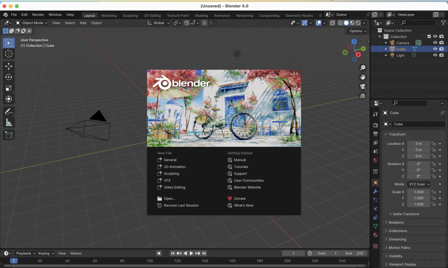The width and height of the screenshot is (448, 268).
Task: Select the Scale tool
Action: tap(9, 88)
